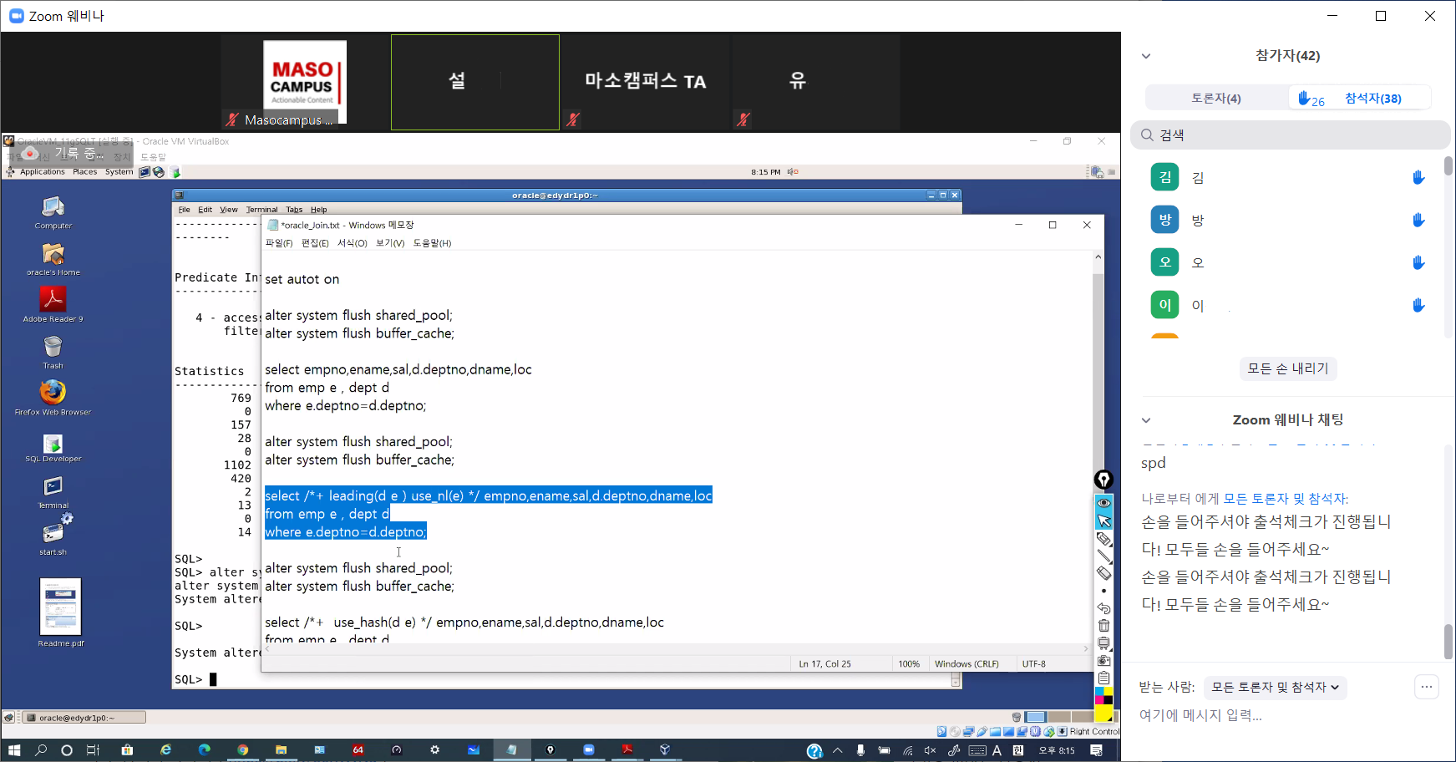Click the 모든 손 내리기 button

[x=1287, y=368]
